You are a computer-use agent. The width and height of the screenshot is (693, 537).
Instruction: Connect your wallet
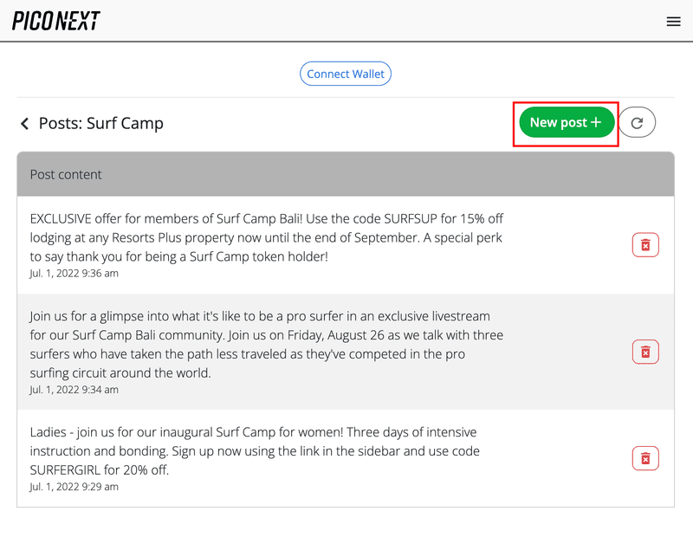coord(345,74)
